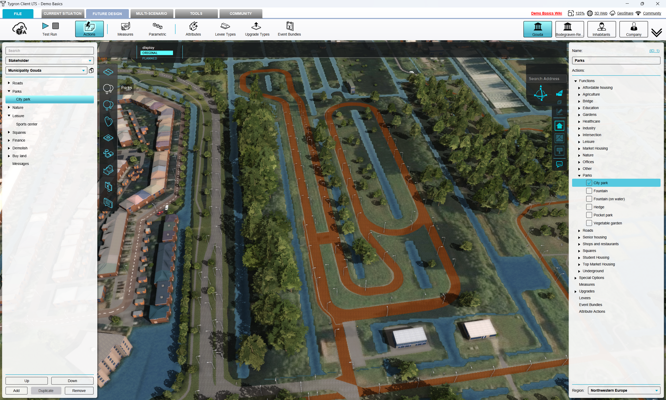Check the Fountain checkbox
The height and width of the screenshot is (400, 666).
[x=589, y=191]
